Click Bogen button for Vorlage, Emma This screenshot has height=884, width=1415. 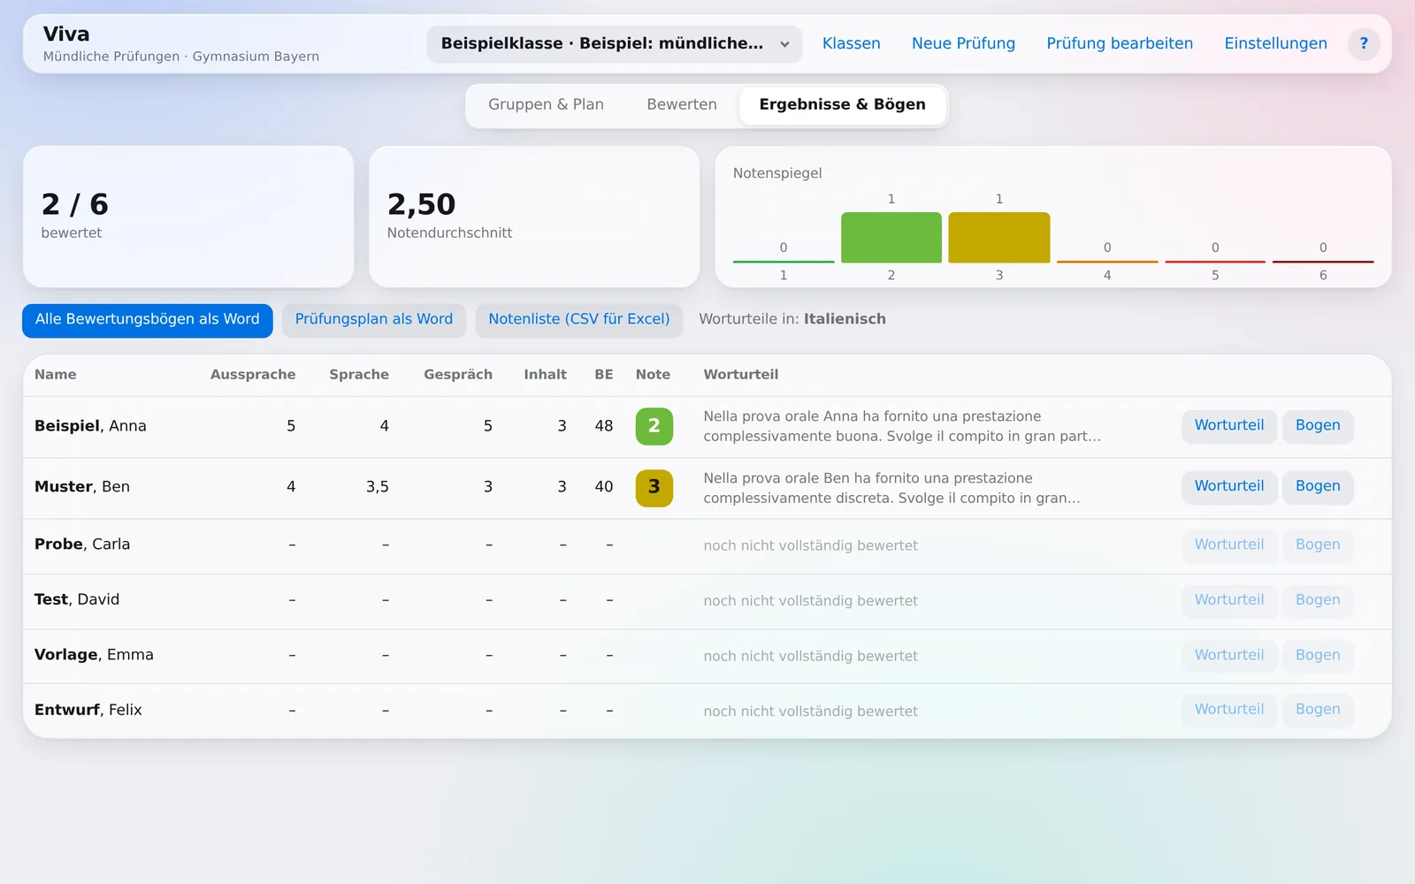pyautogui.click(x=1318, y=655)
